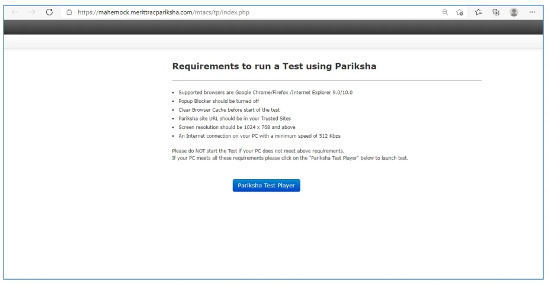
Task: Click the browser back arrow
Action: 15,12
